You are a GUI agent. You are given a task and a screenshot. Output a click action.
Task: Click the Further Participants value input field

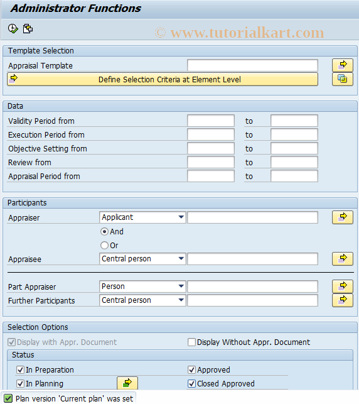coord(252,300)
